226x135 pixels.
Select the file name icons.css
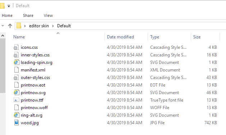point(29,47)
